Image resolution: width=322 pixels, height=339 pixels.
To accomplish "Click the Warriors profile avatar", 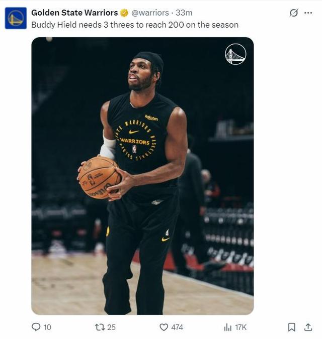I will click(16, 18).
